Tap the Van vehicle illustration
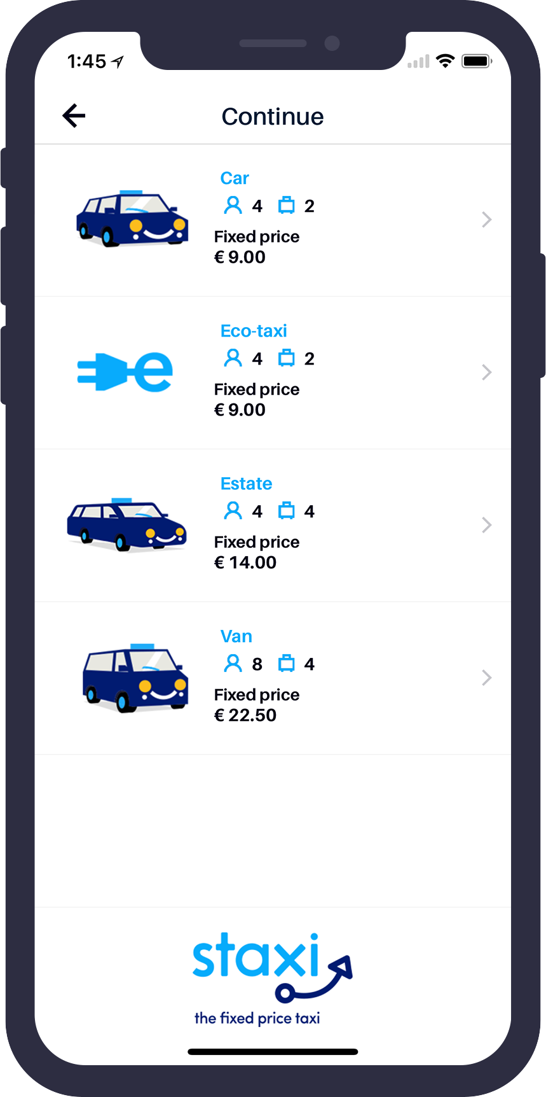Viewport: 546px width, 1097px height. tap(135, 678)
